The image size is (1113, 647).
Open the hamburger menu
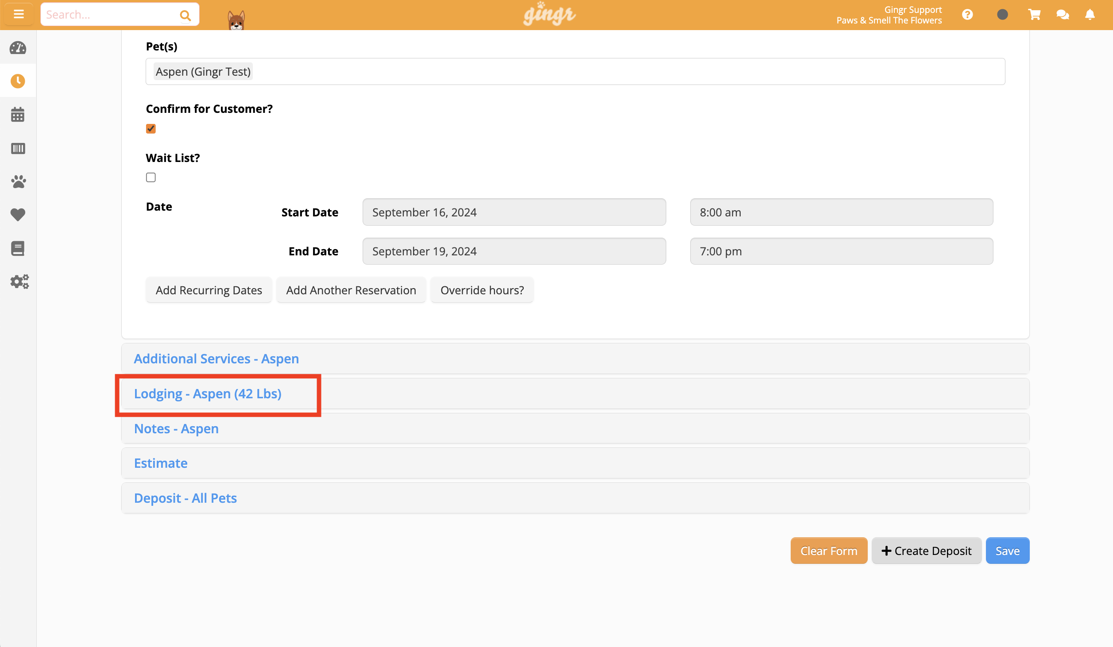point(19,15)
